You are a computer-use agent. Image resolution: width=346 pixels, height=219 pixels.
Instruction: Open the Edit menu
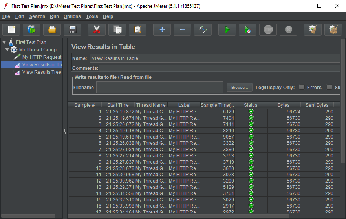pyautogui.click(x=20, y=16)
